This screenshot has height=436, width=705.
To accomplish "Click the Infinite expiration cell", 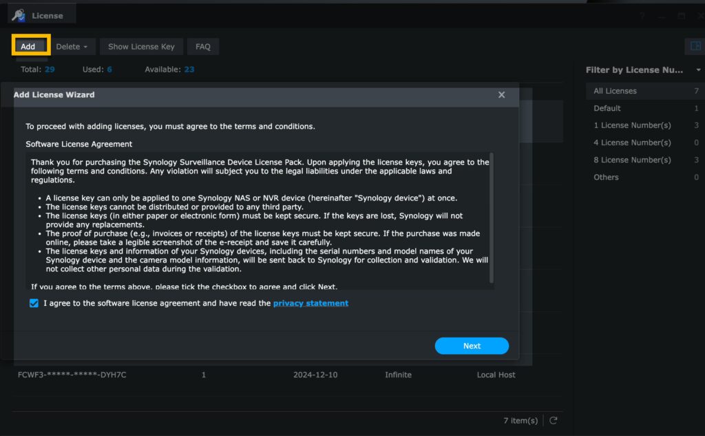I will pos(398,375).
